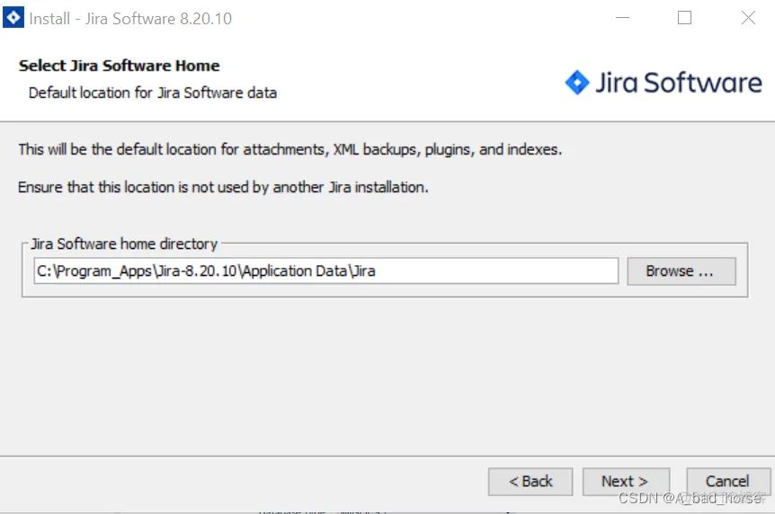Viewport: 775px width, 514px height.
Task: Cancel the Jira installation
Action: point(728,482)
